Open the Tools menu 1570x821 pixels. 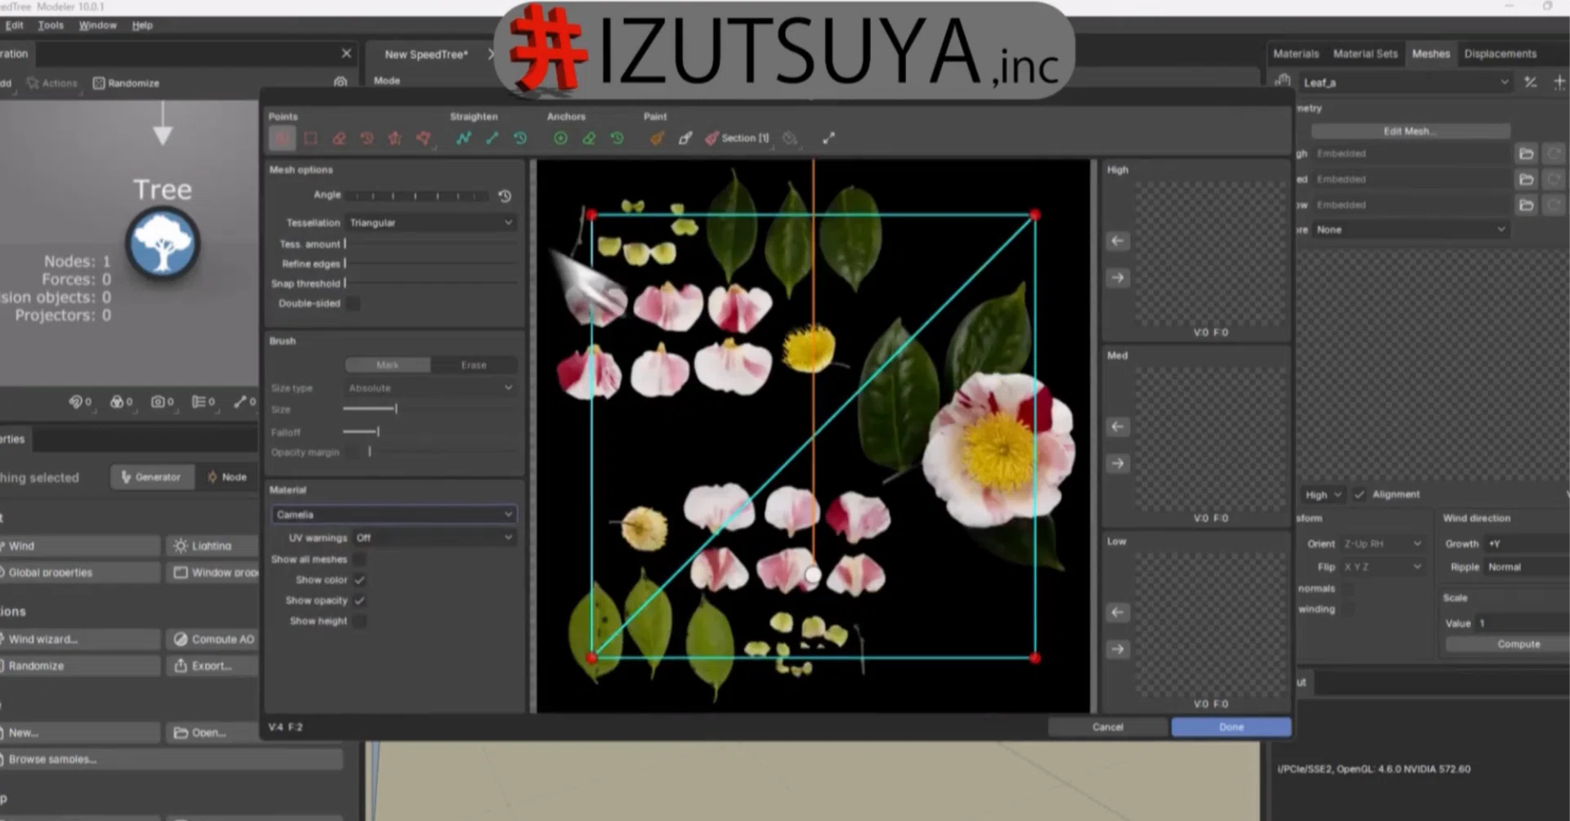(x=50, y=25)
